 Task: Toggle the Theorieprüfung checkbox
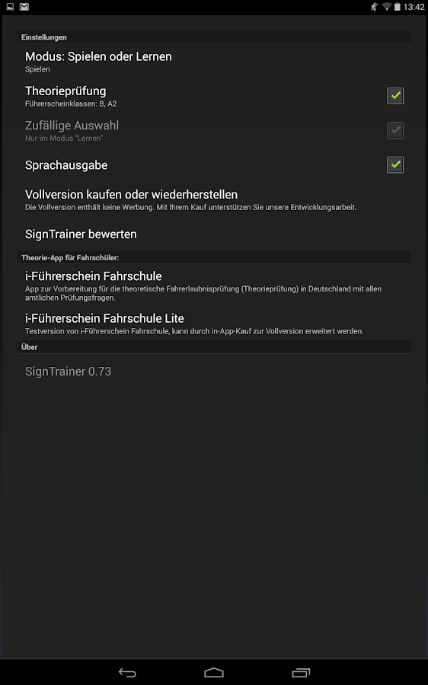[395, 96]
